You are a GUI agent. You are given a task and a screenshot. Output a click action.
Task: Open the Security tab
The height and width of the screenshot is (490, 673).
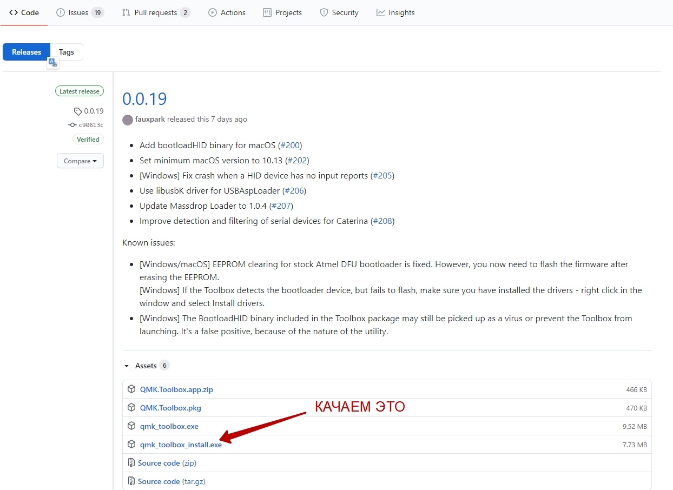tap(339, 12)
